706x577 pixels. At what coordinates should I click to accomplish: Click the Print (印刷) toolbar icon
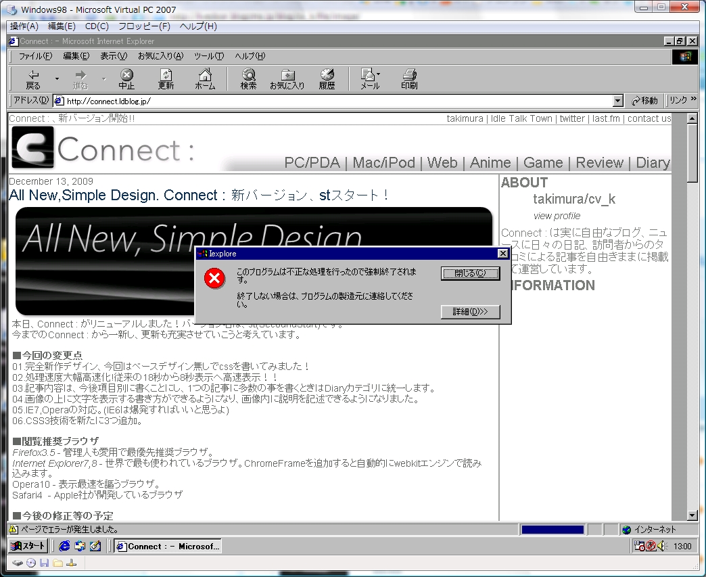click(x=409, y=80)
